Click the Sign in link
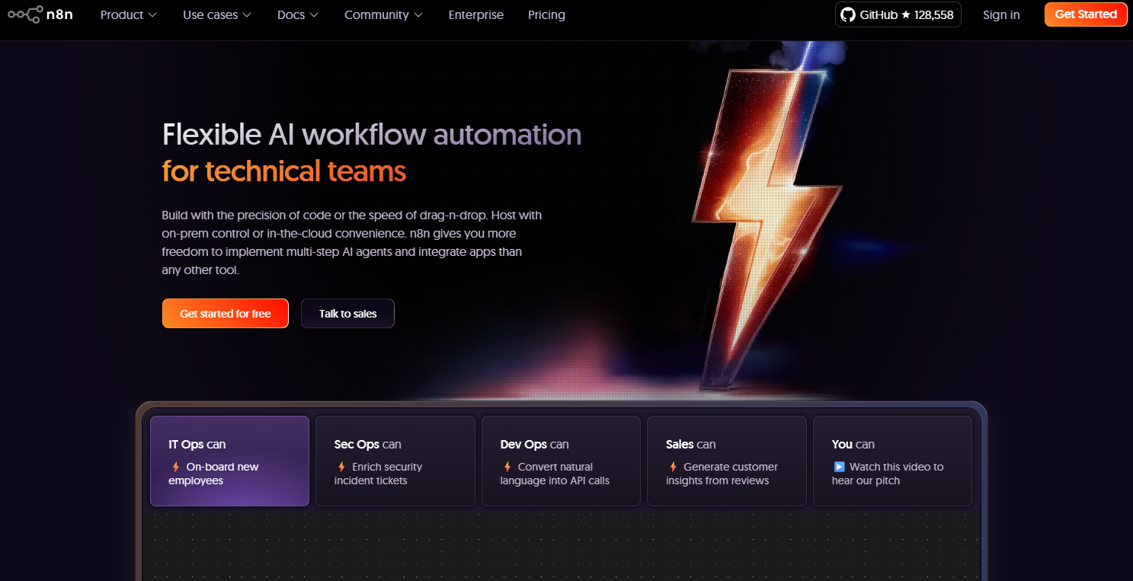 point(1001,14)
